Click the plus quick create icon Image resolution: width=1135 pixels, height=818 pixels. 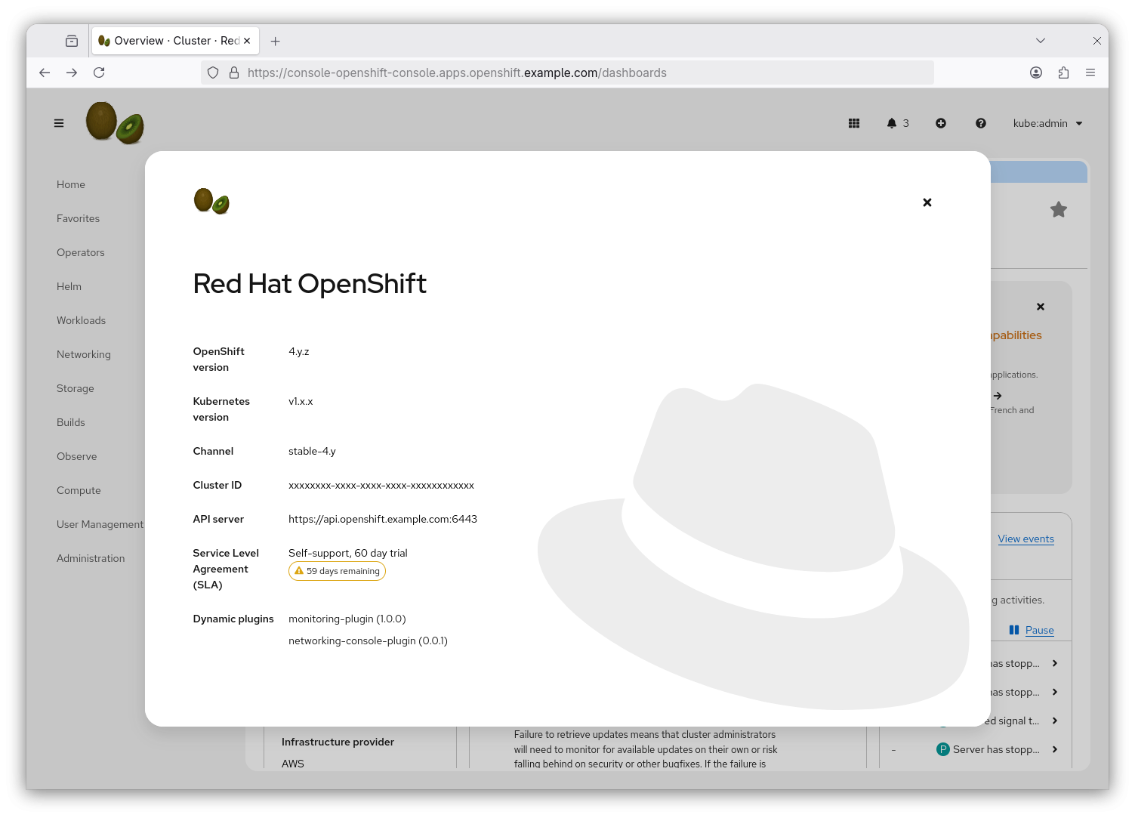tap(941, 123)
